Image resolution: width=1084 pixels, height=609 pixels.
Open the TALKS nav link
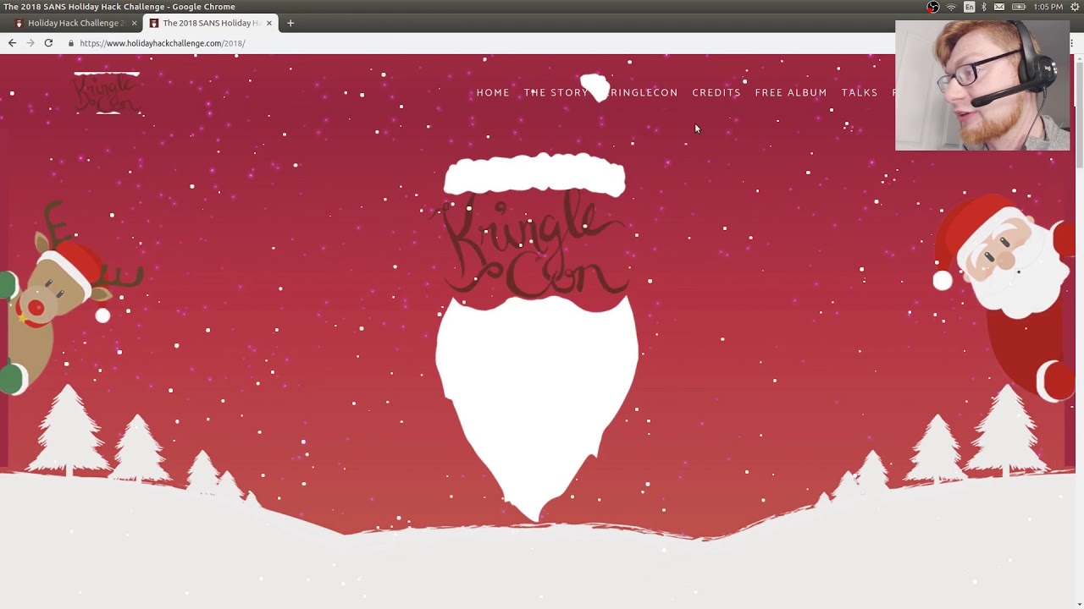860,92
